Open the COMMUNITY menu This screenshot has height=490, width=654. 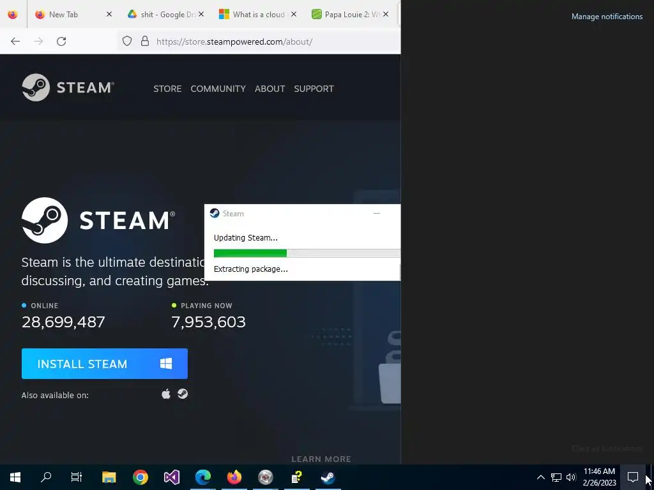tap(218, 89)
